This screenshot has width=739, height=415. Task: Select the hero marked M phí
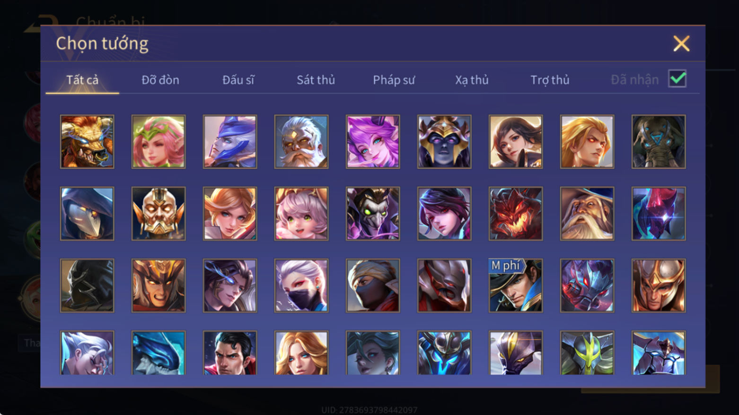[x=516, y=285]
